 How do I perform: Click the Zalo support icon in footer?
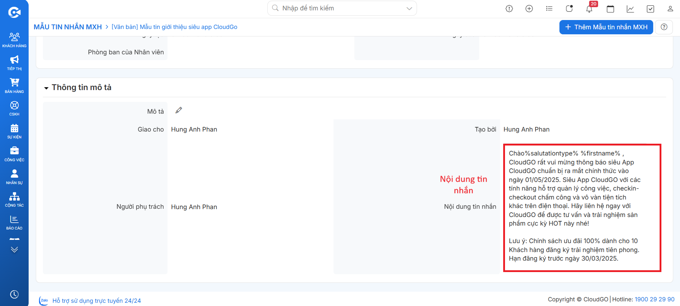44,301
